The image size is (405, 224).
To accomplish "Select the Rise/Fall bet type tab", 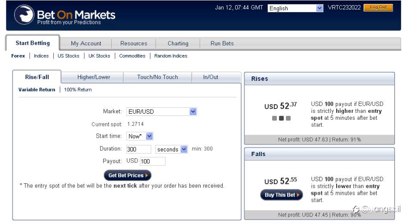I will (37, 77).
